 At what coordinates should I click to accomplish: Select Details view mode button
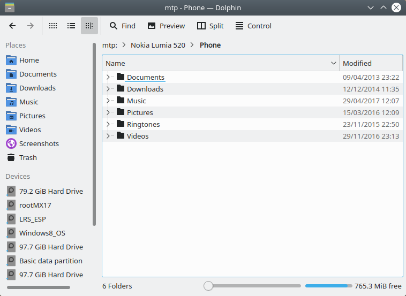(x=89, y=26)
